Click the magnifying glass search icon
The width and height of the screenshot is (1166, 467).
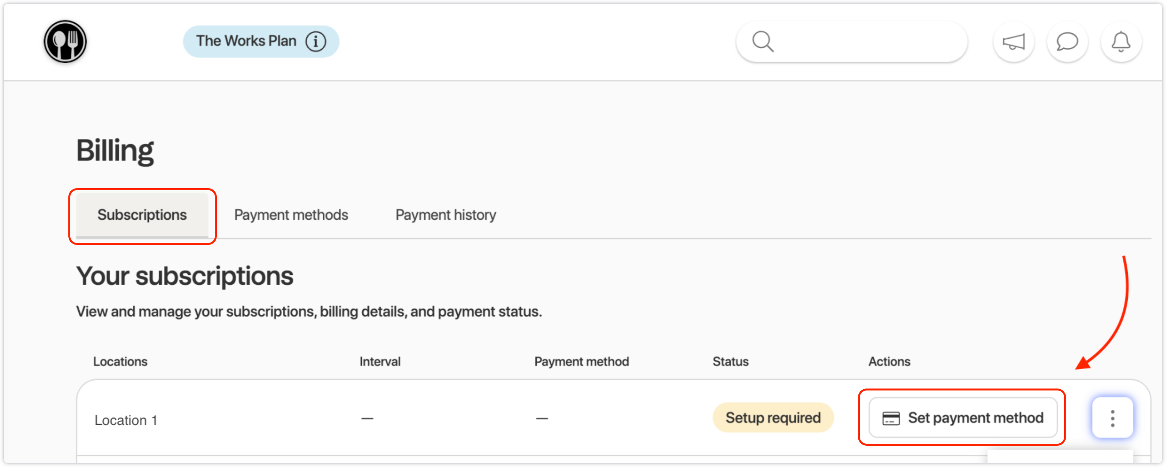click(x=763, y=41)
